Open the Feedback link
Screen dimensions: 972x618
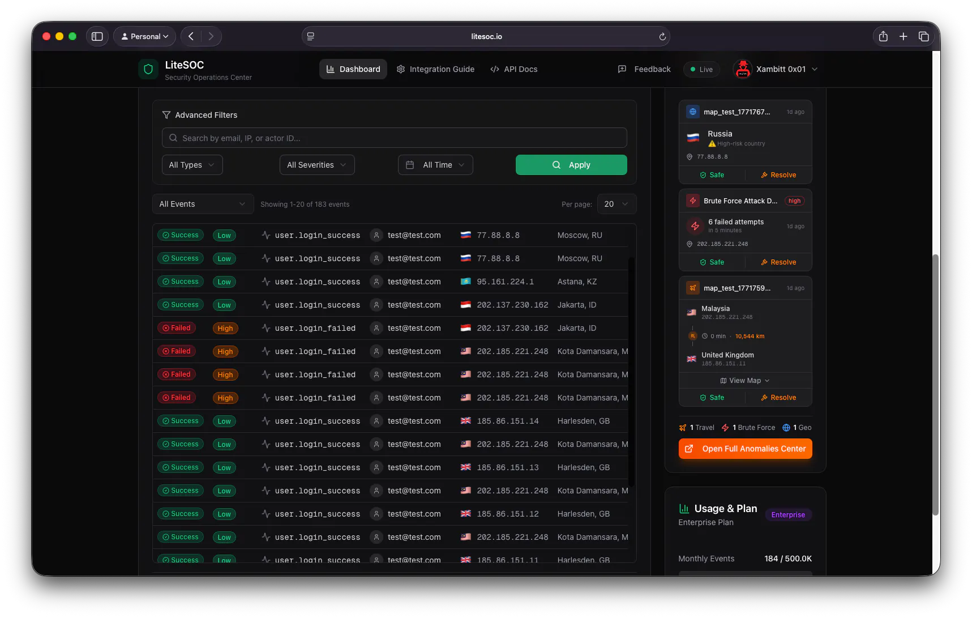coord(644,69)
